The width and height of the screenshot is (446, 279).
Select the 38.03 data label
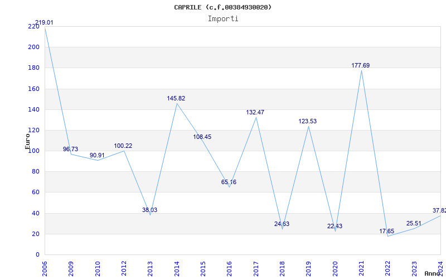pyautogui.click(x=149, y=210)
